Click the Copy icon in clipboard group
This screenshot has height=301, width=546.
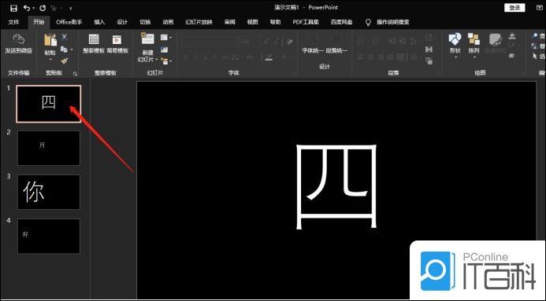pos(64,50)
